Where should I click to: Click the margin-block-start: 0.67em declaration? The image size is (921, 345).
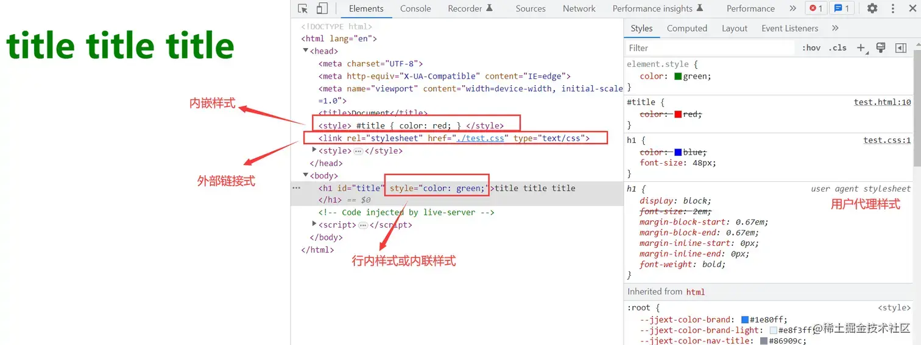coord(704,222)
